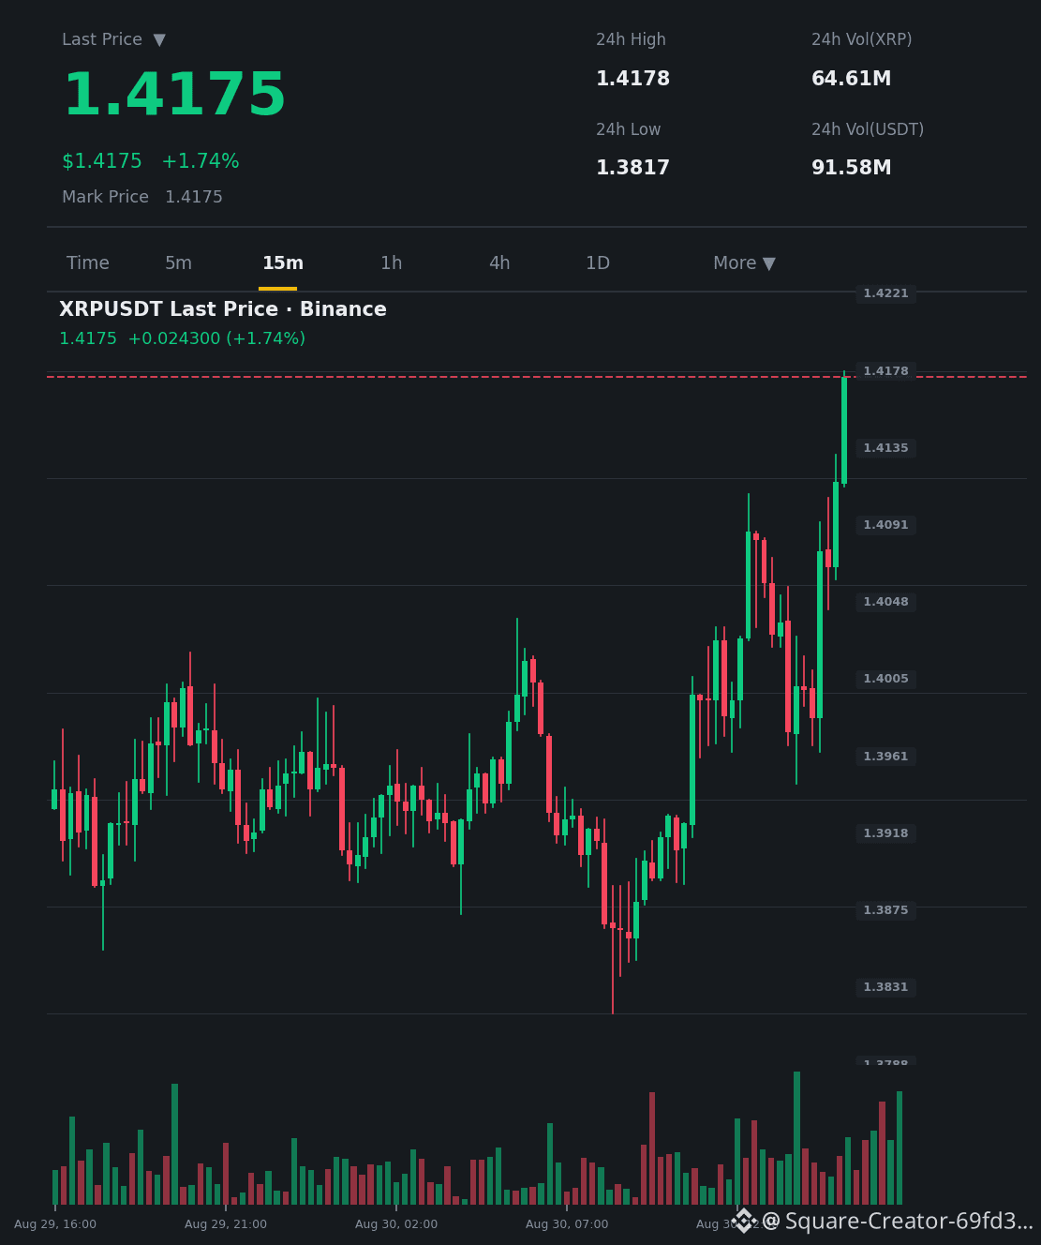Expand the More timeframe dropdown
The width and height of the screenshot is (1041, 1245).
[744, 263]
